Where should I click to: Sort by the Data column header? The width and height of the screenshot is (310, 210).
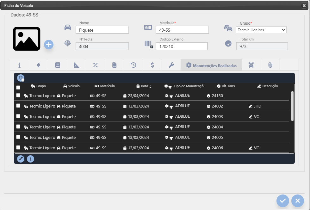point(144,86)
